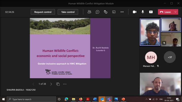Click the Take control button
This screenshot has height=102, width=182.
(x=68, y=12)
